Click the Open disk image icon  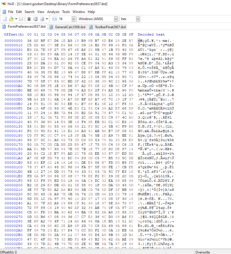pyautogui.click(x=42, y=19)
